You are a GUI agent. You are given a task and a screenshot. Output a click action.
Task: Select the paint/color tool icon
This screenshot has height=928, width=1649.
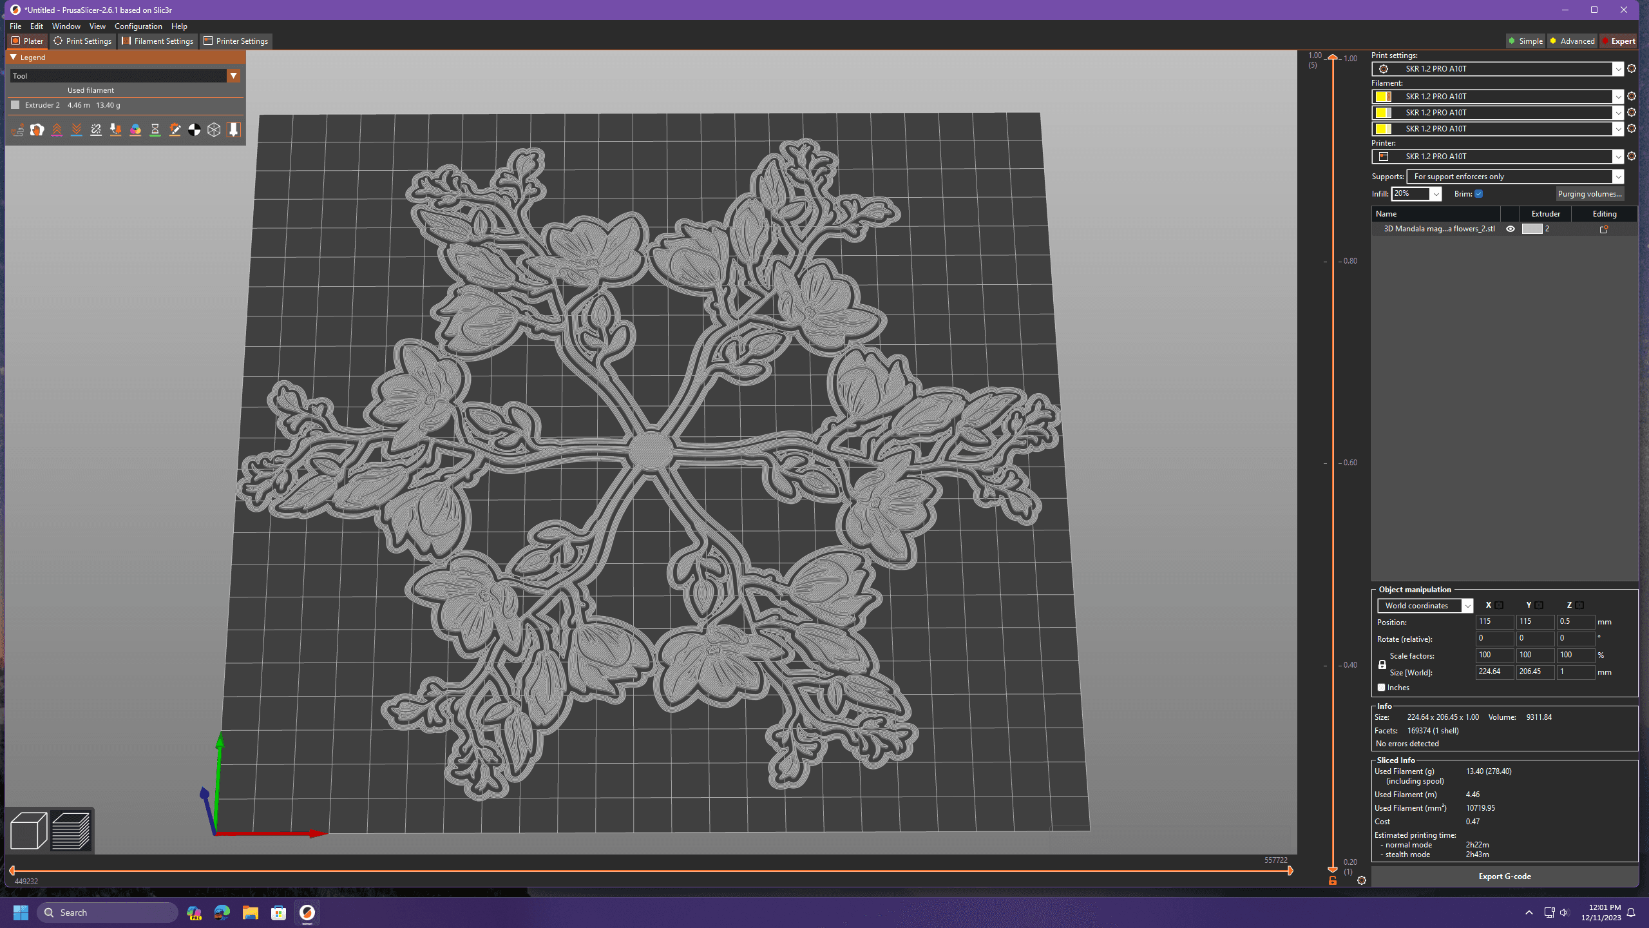coord(135,129)
